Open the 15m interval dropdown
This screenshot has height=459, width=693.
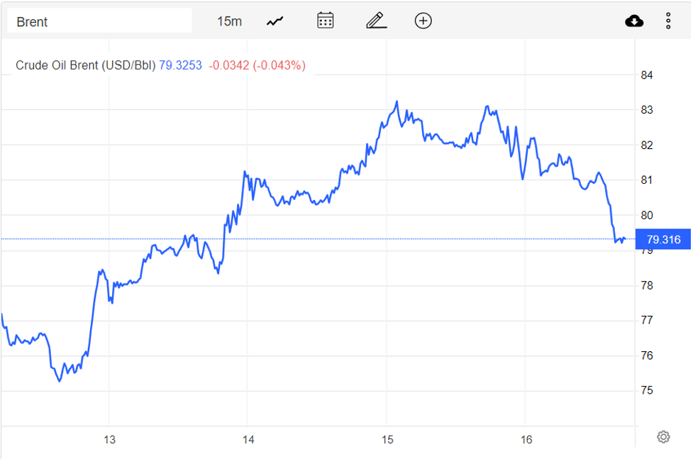click(x=229, y=21)
